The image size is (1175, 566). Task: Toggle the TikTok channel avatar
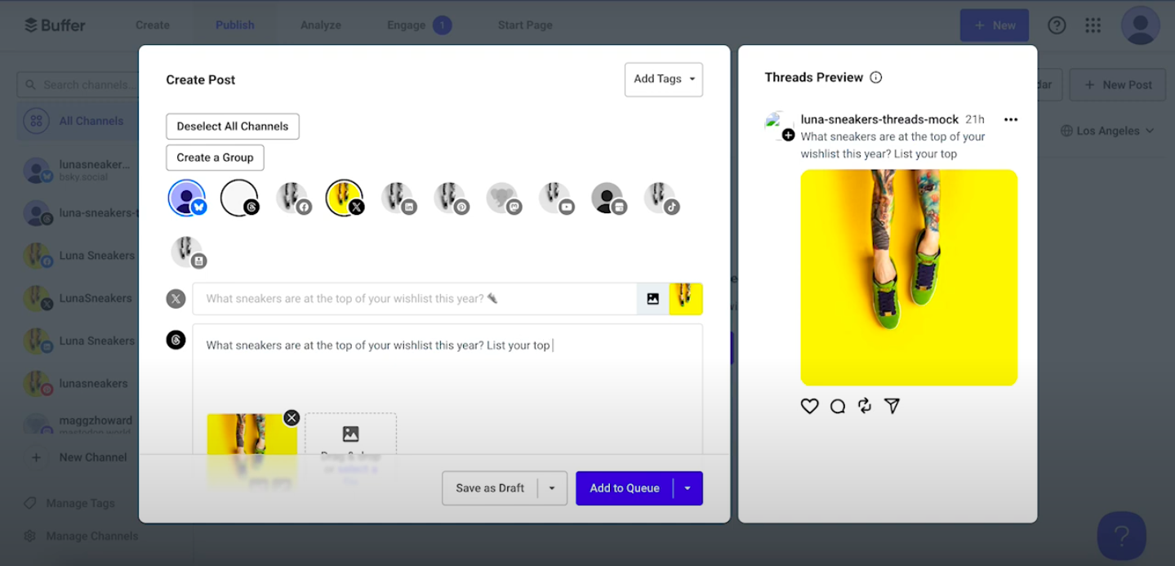(661, 198)
